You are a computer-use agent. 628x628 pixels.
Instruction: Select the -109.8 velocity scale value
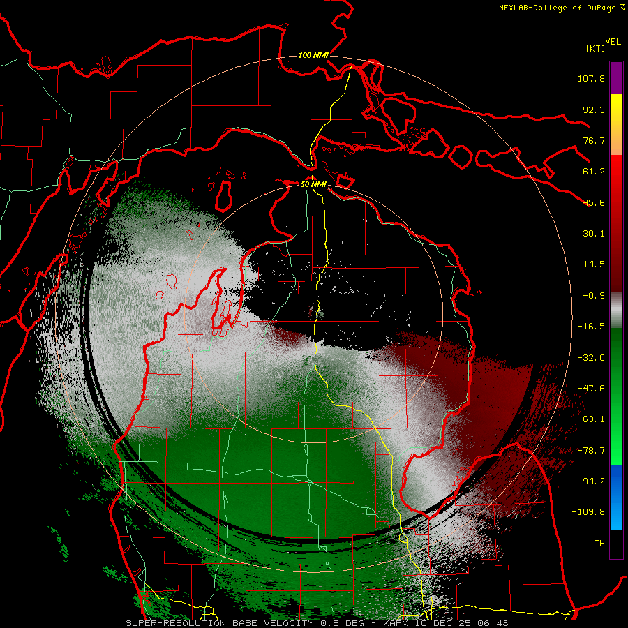589,512
